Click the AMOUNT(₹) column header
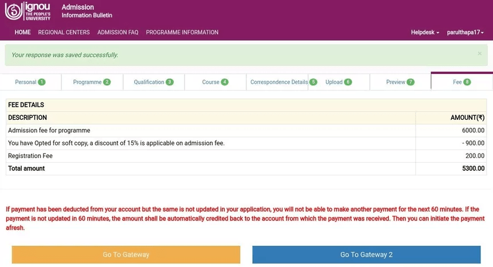493x267 pixels. 467,117
